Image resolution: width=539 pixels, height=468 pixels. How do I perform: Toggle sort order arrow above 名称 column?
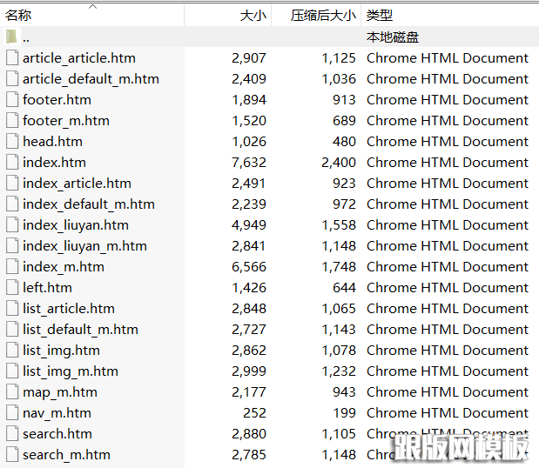pos(92,6)
